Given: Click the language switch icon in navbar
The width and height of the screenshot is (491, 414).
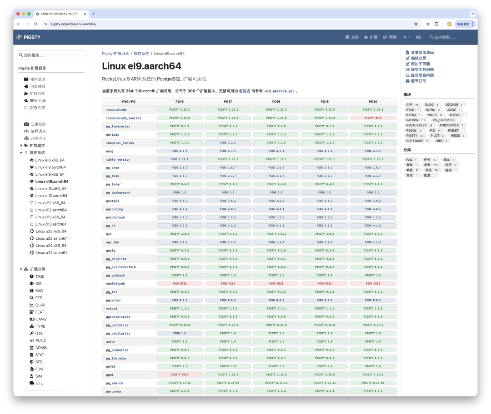Looking at the screenshot, I should click(x=418, y=37).
